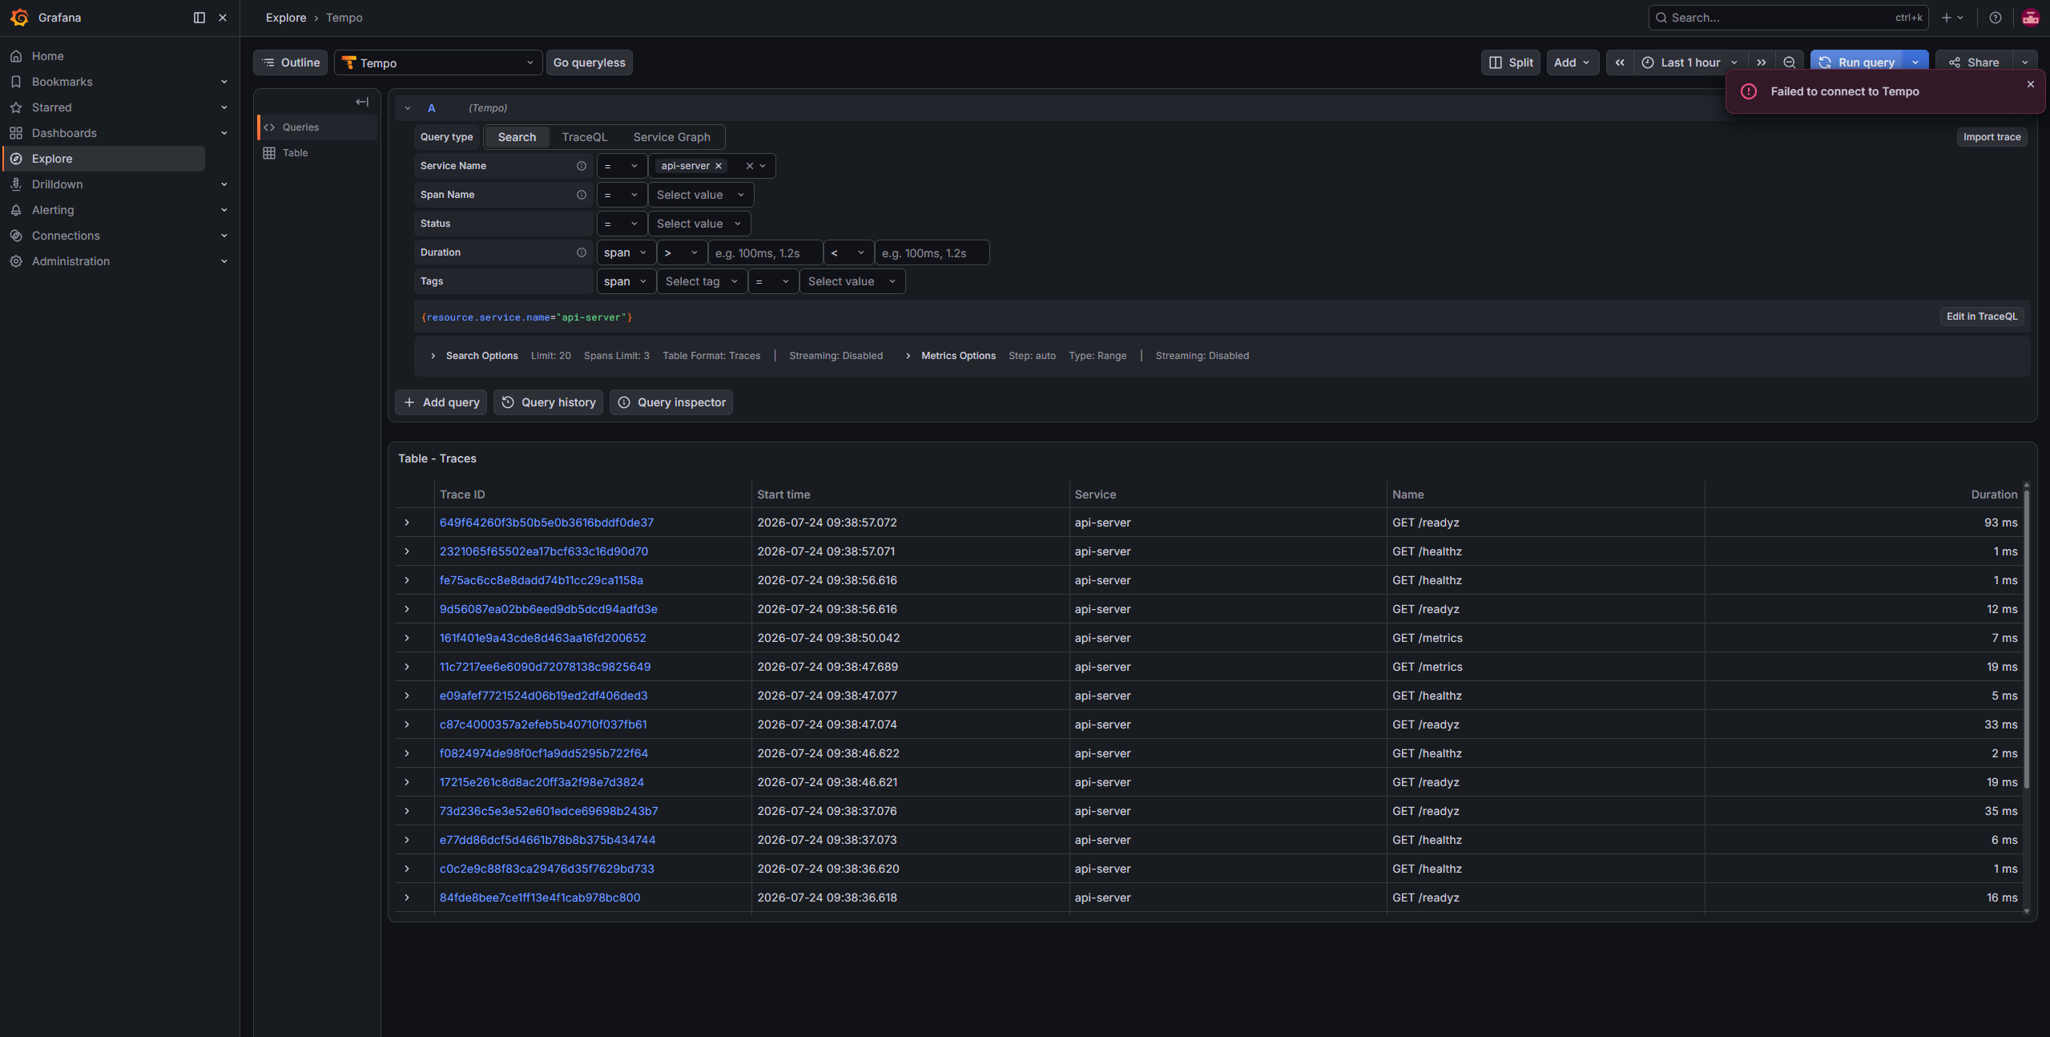This screenshot has height=1037, width=2050.
Task: Click Import trace button
Action: coord(1992,137)
